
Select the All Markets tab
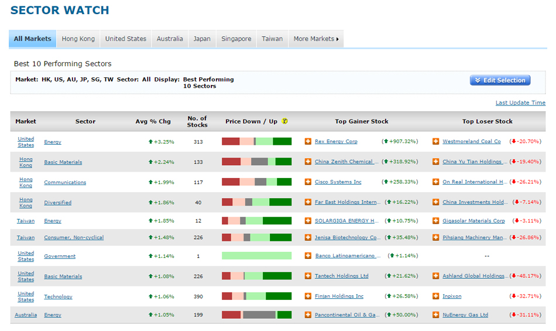coord(33,39)
